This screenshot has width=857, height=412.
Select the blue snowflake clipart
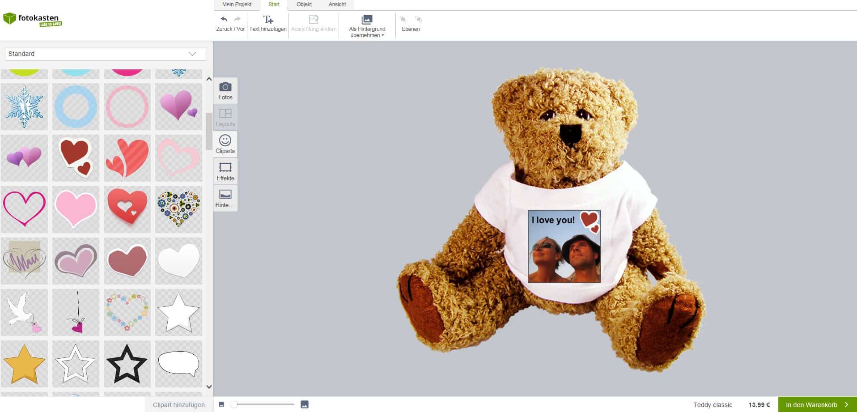click(24, 106)
